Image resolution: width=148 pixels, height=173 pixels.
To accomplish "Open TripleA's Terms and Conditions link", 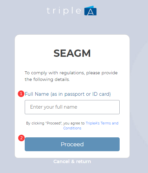I will pyautogui.click(x=91, y=126).
